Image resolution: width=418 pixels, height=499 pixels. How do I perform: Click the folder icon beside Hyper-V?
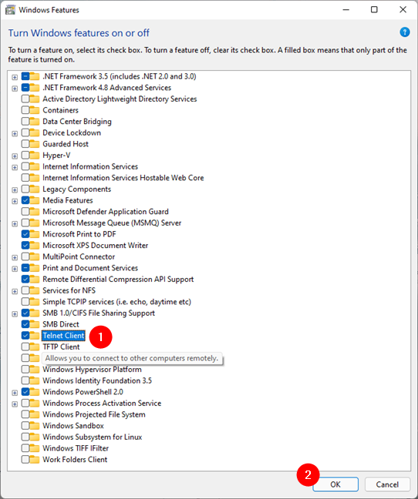[35, 156]
